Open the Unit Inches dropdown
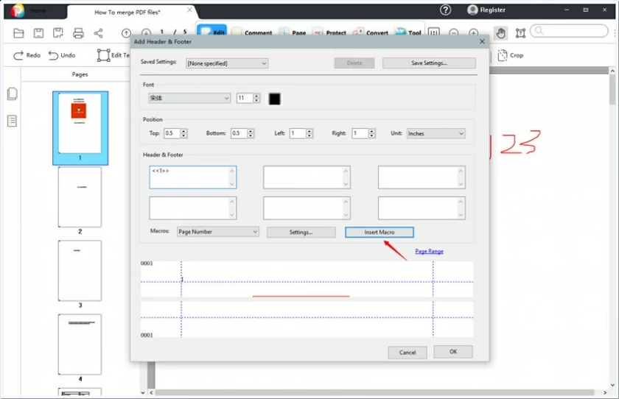 436,133
